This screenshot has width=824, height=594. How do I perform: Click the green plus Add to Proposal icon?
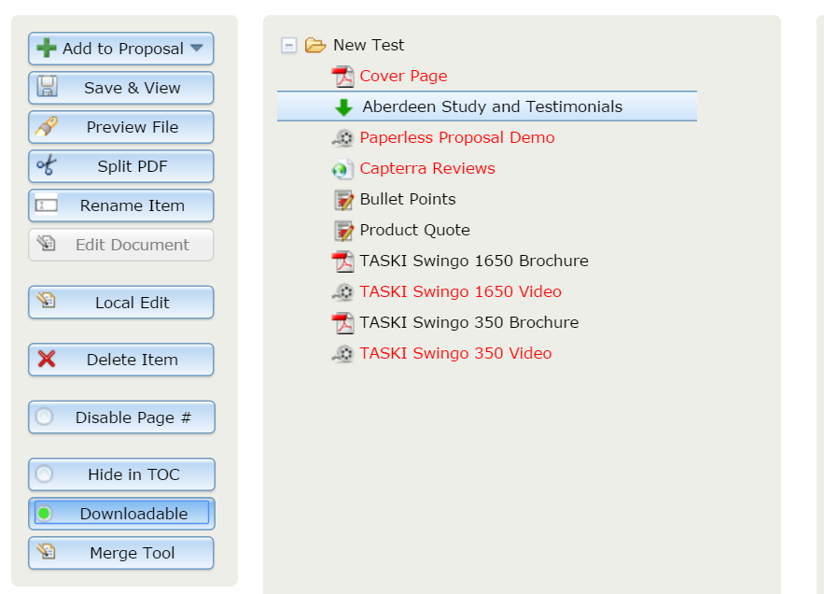47,49
